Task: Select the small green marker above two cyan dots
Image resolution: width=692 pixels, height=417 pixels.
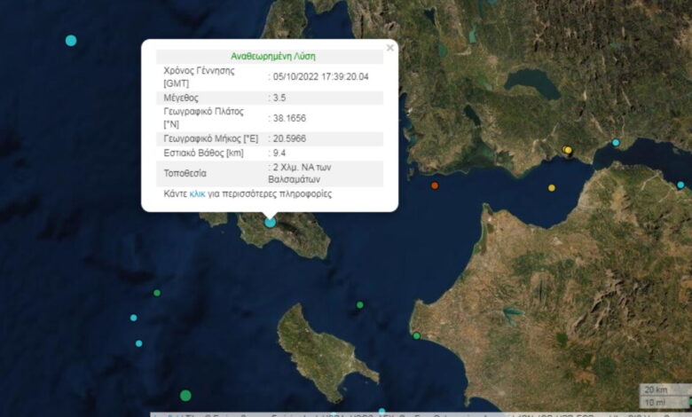Action: coord(157,293)
